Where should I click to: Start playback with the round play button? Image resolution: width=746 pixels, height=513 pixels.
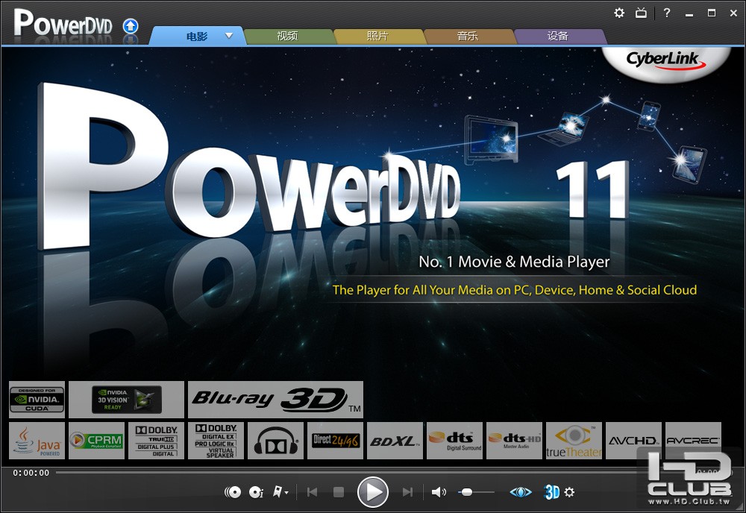click(x=372, y=492)
